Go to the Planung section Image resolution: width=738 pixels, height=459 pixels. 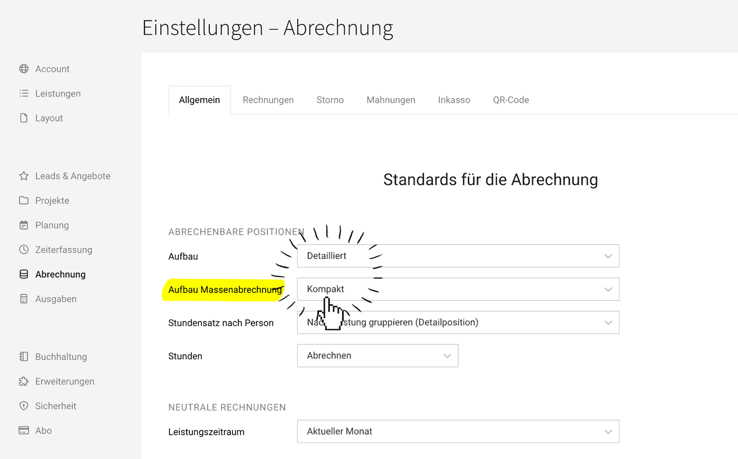[x=52, y=225]
